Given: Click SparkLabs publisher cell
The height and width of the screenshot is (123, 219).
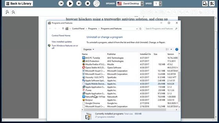Looking at the screenshot, I should 112,77.
